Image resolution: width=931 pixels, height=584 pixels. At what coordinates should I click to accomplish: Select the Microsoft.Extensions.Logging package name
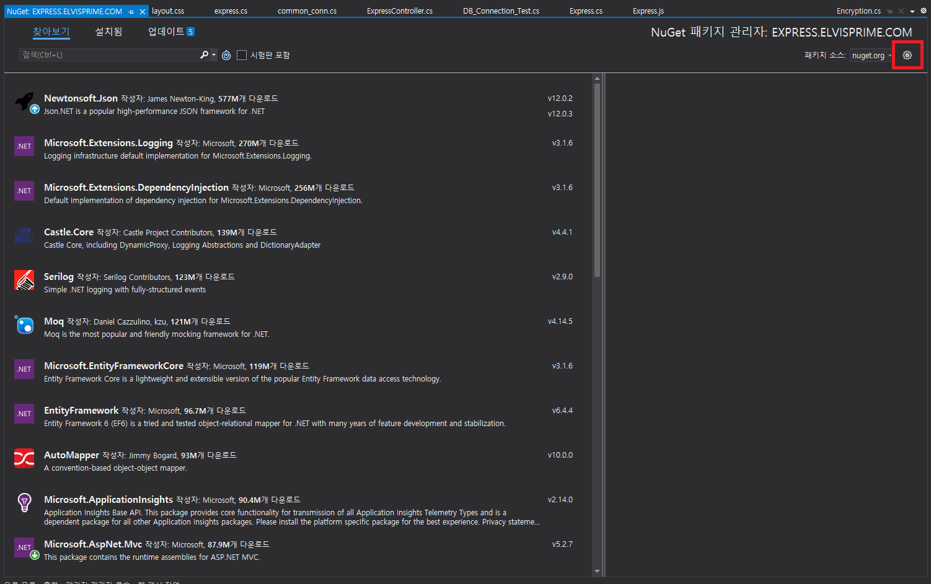coord(108,143)
